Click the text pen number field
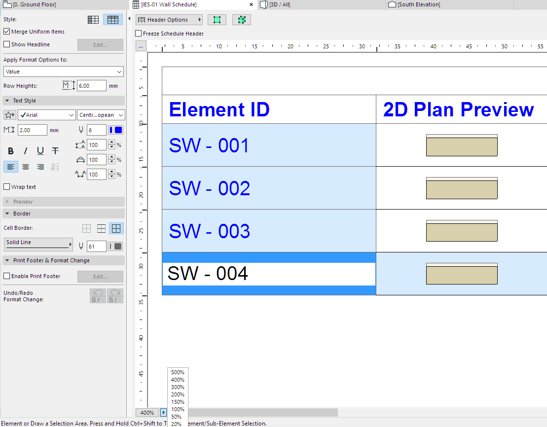 [x=96, y=130]
